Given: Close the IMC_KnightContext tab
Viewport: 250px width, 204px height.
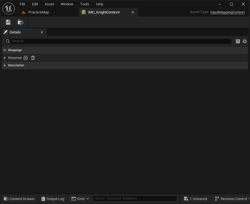Looking at the screenshot, I should (133, 12).
